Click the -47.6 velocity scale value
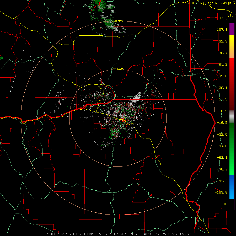236x236 pixels. 222,146
